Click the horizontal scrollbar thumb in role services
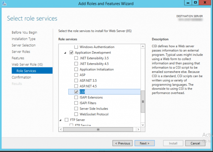Image resolution: width=213 pixels, height=152 pixels. (x=98, y=129)
